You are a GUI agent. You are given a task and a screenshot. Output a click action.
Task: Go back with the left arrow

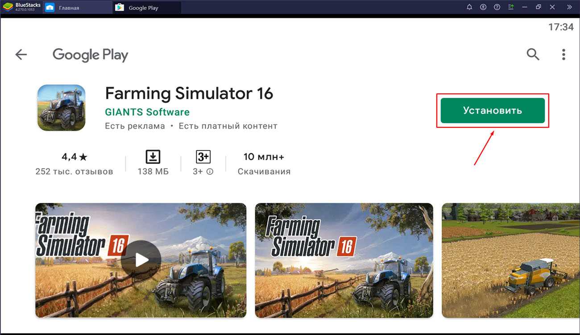21,54
